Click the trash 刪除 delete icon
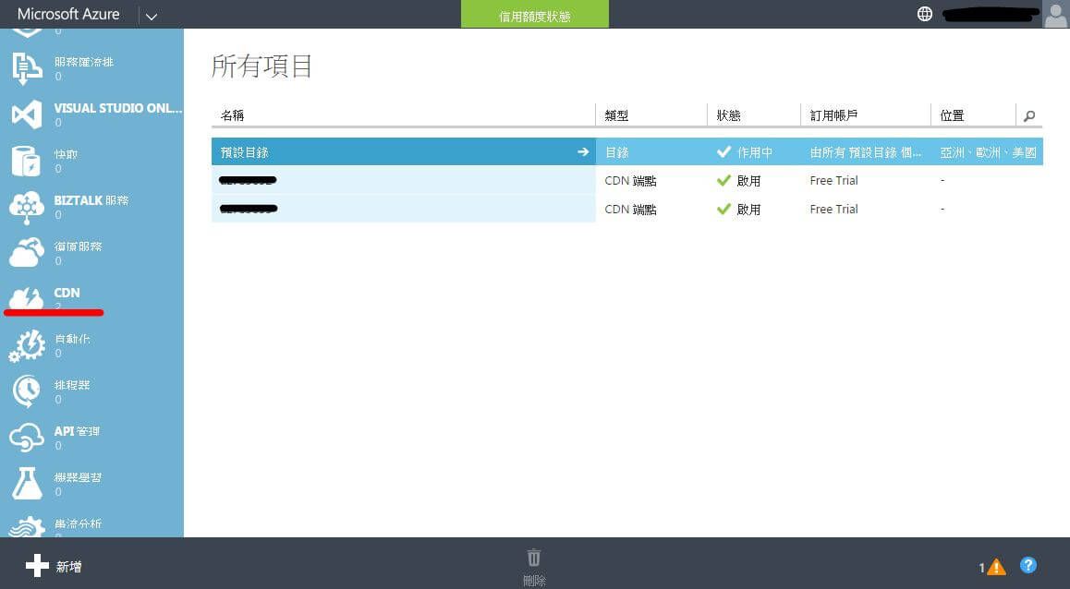Screen dimensions: 1070x589 tap(534, 557)
